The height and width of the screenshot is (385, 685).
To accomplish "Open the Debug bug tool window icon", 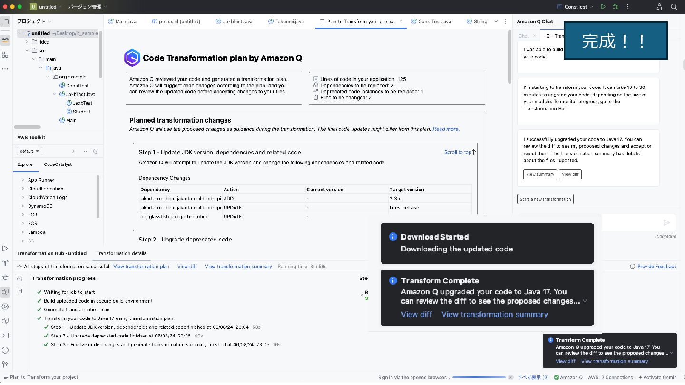I will [x=5, y=278].
